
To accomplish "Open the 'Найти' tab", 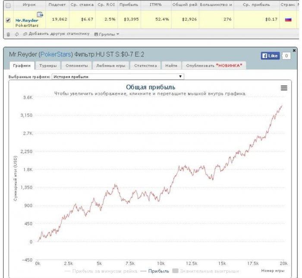I will coord(171,66).
